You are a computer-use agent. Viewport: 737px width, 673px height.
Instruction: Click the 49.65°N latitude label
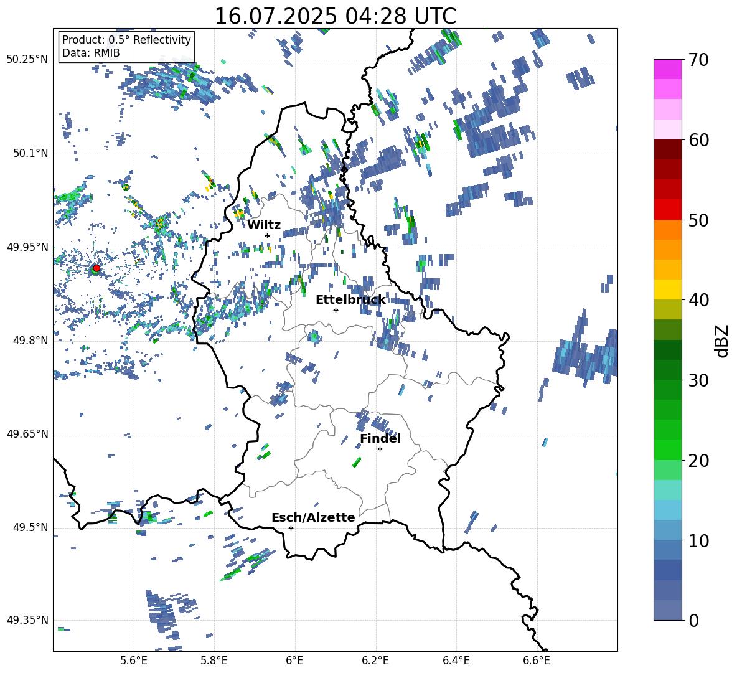[27, 434]
